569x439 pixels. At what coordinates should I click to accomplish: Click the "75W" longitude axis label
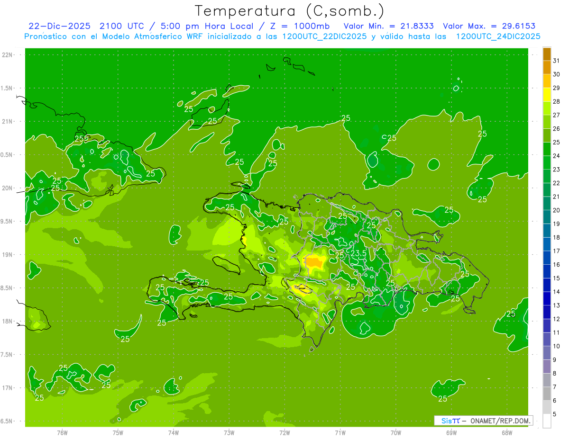click(118, 432)
